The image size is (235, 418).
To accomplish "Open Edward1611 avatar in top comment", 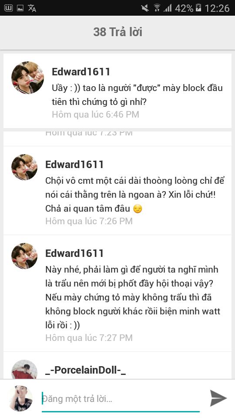I will point(27,78).
